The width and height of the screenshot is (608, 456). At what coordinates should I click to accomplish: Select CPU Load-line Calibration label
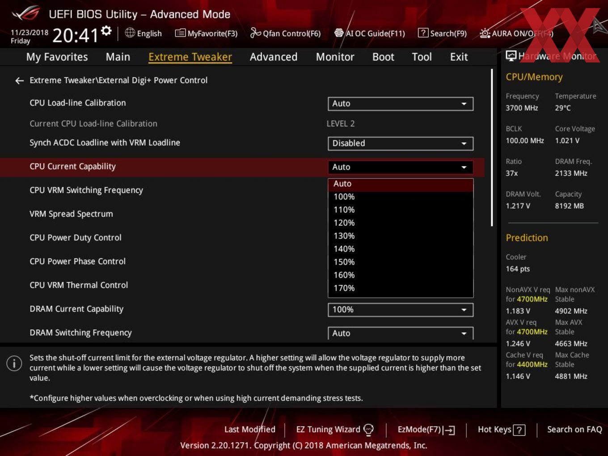[x=78, y=103]
